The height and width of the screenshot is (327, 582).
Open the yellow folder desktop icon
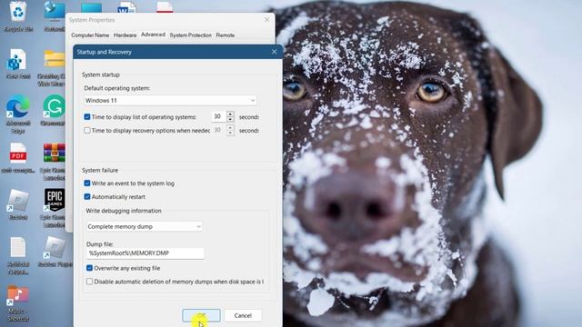pyautogui.click(x=55, y=67)
